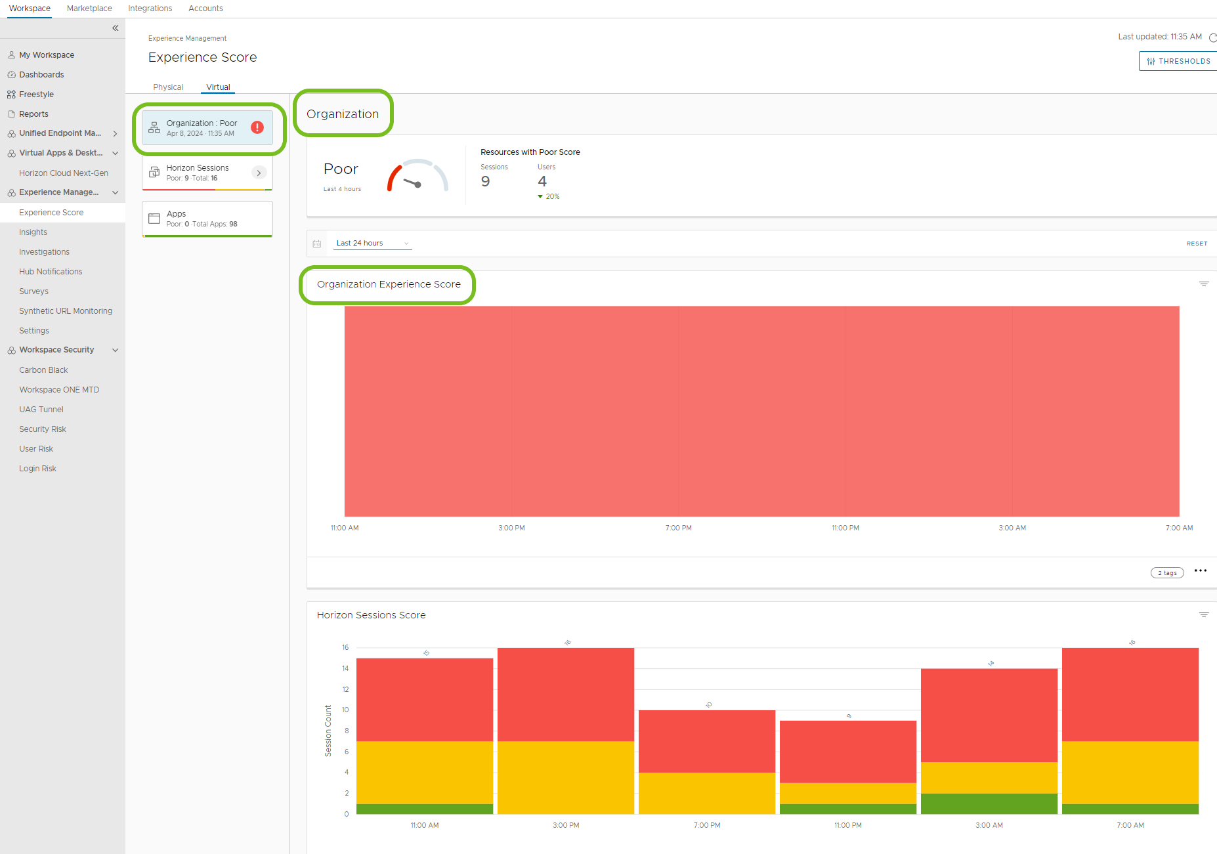
Task: Open Surveys in sidebar
Action: [33, 291]
